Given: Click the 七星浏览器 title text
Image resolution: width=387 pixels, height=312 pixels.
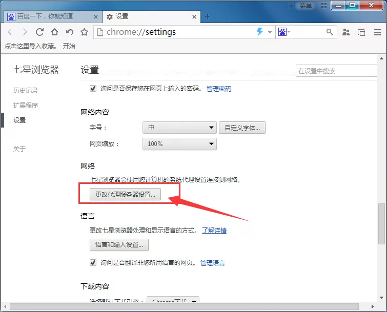Looking at the screenshot, I should [36, 70].
